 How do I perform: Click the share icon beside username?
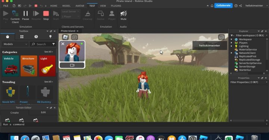pos(241,6)
